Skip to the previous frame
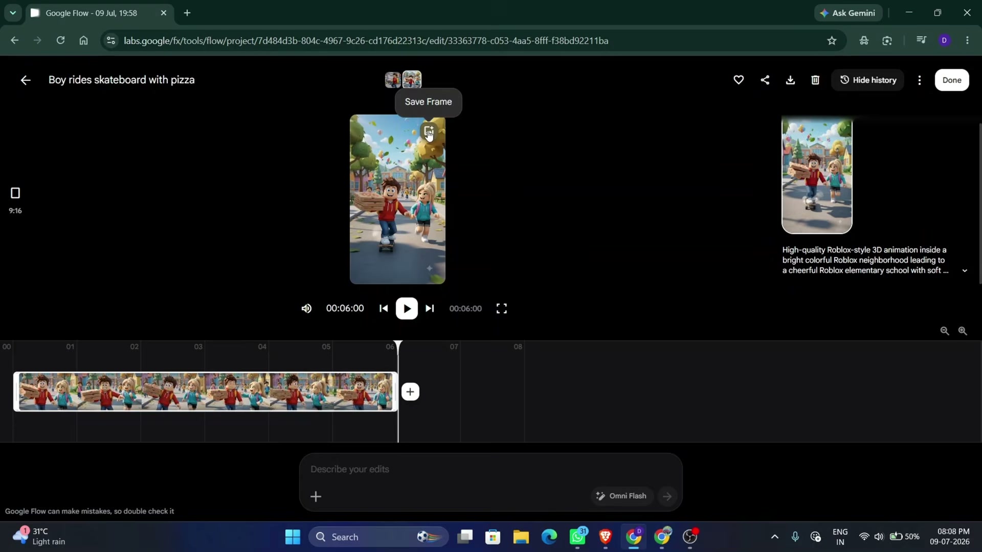This screenshot has height=552, width=982. pos(384,309)
